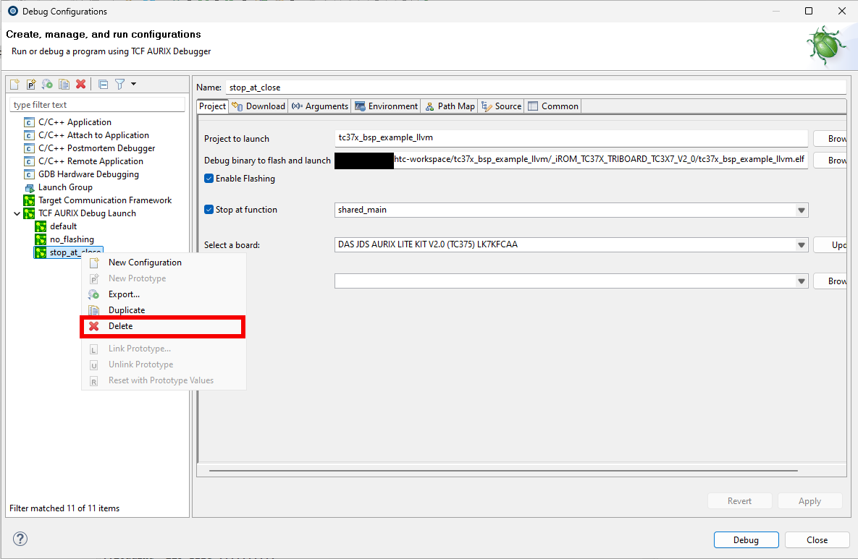The width and height of the screenshot is (858, 559).
Task: Select the no_flashing configuration
Action: tap(72, 239)
